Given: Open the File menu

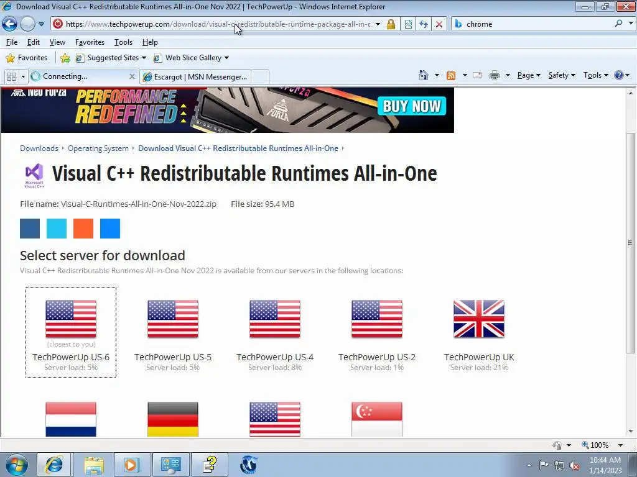Looking at the screenshot, I should pos(12,42).
